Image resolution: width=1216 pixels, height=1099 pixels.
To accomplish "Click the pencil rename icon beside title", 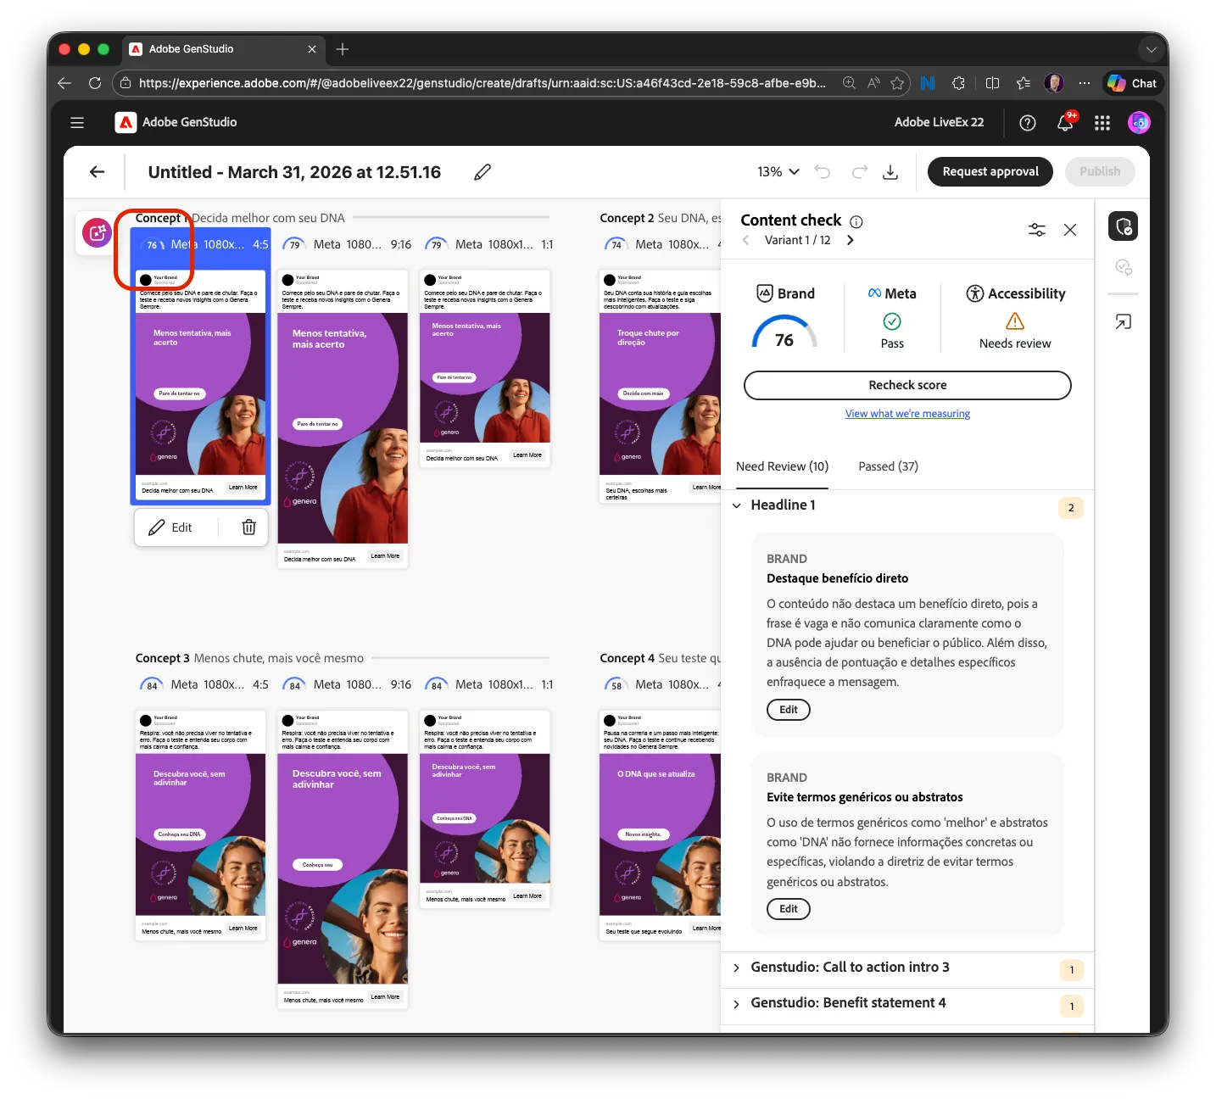I will [482, 172].
